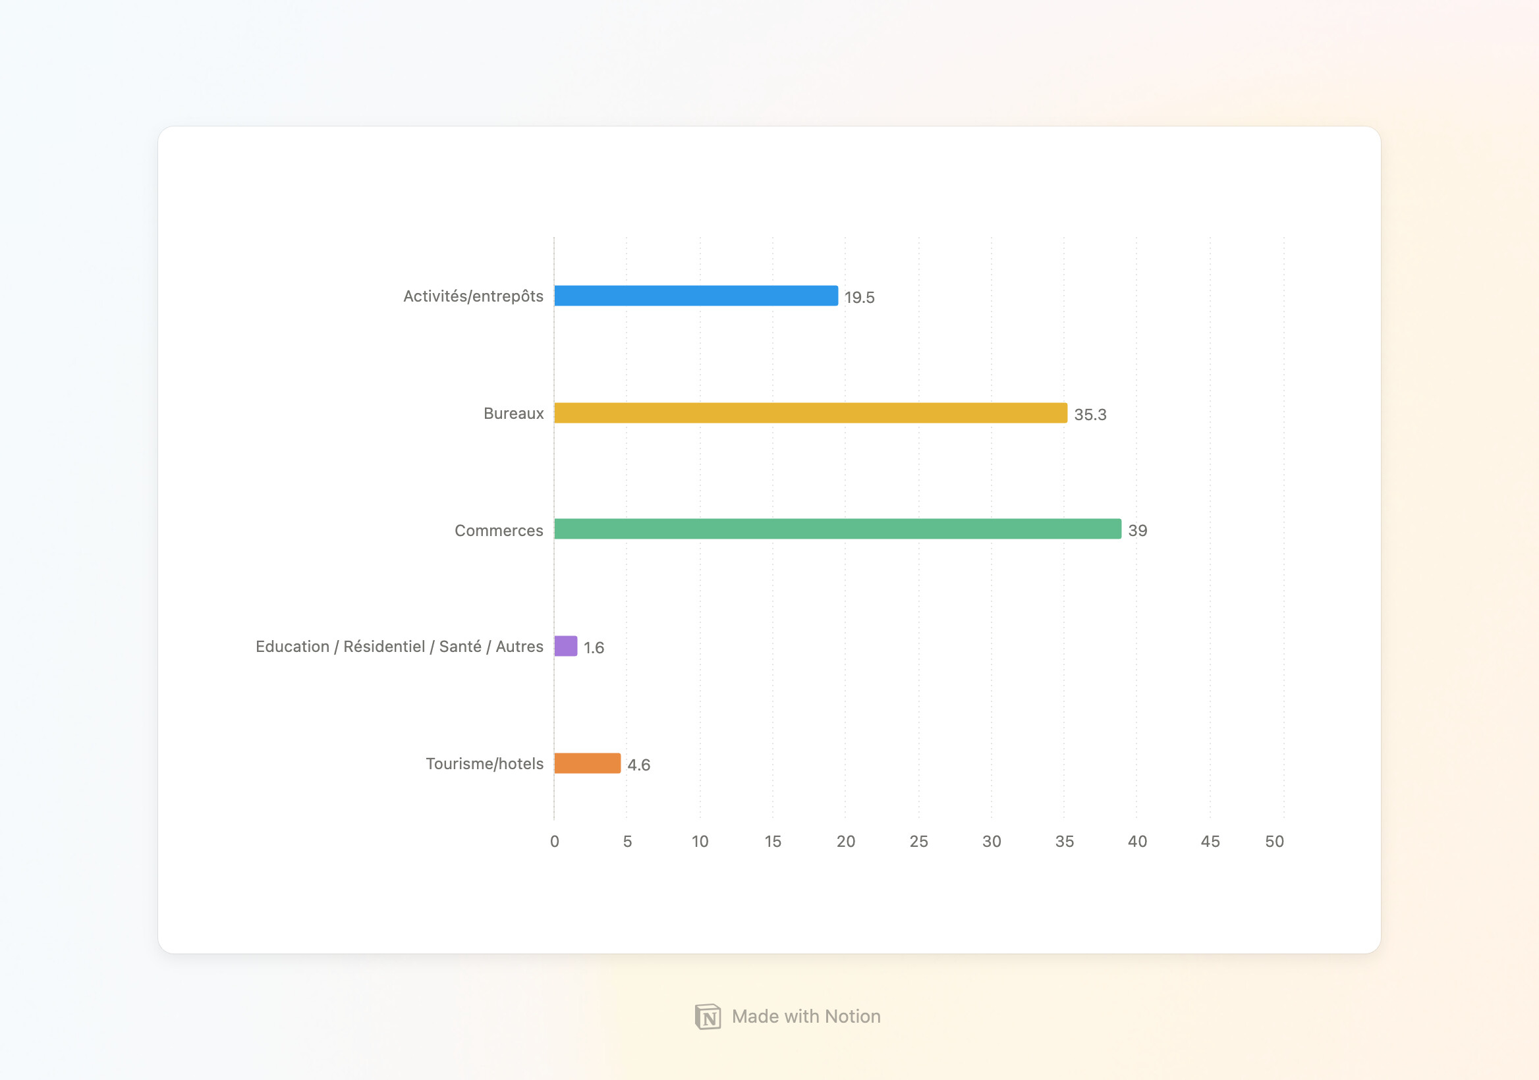Click the Education / Résidentiel / Santé / Autres label
The height and width of the screenshot is (1080, 1539).
399,647
